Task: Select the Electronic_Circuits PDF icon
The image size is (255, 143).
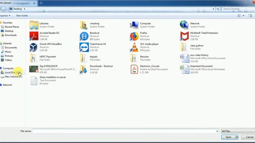Action: pos(134,69)
